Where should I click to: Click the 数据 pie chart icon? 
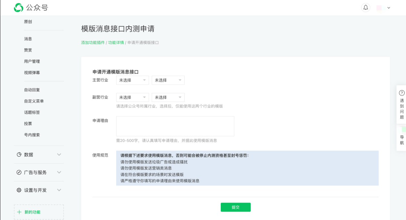(x=19, y=155)
